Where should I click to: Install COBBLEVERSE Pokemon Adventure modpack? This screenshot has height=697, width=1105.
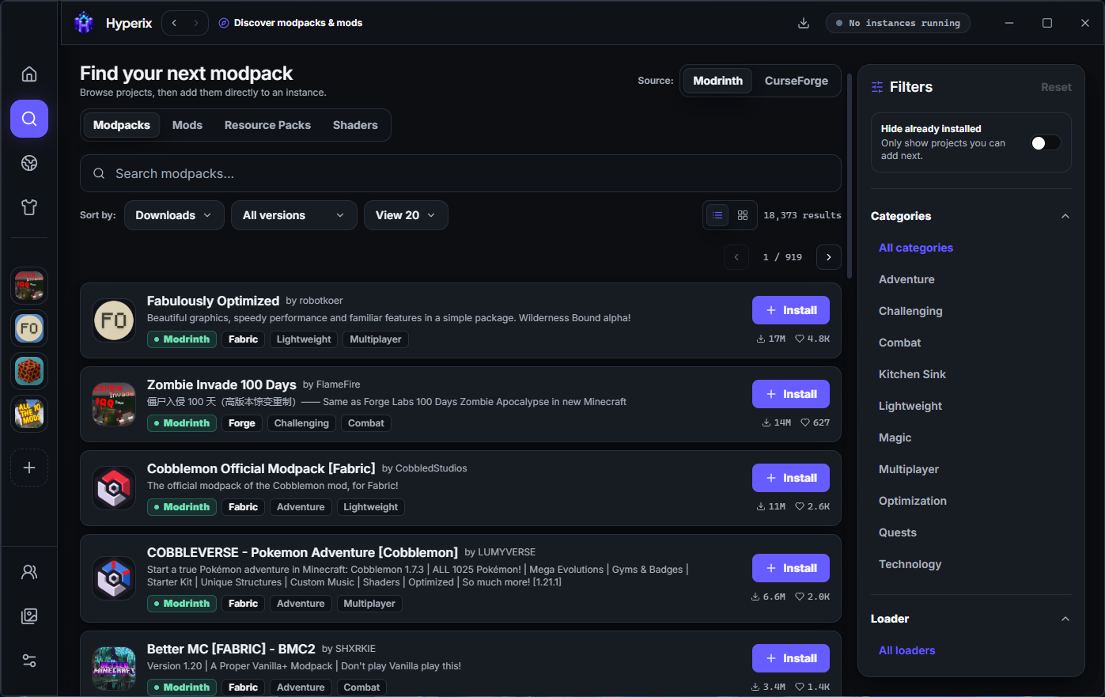(790, 568)
